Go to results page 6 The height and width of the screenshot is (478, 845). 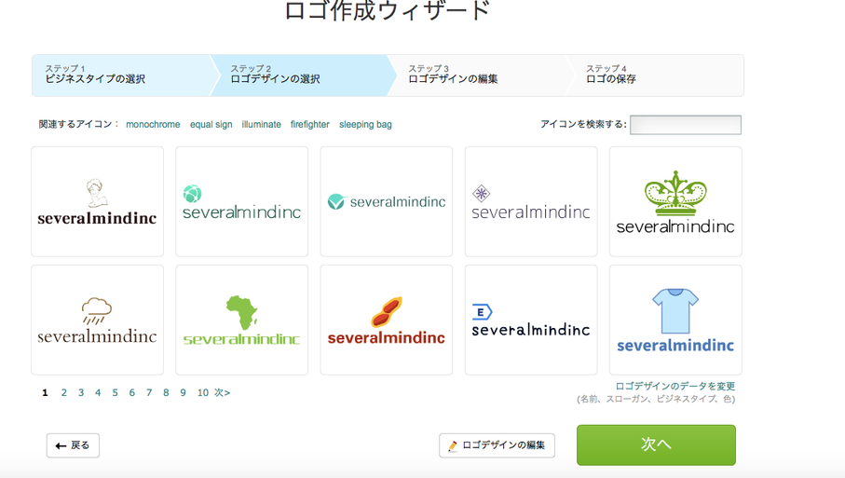[x=132, y=393]
